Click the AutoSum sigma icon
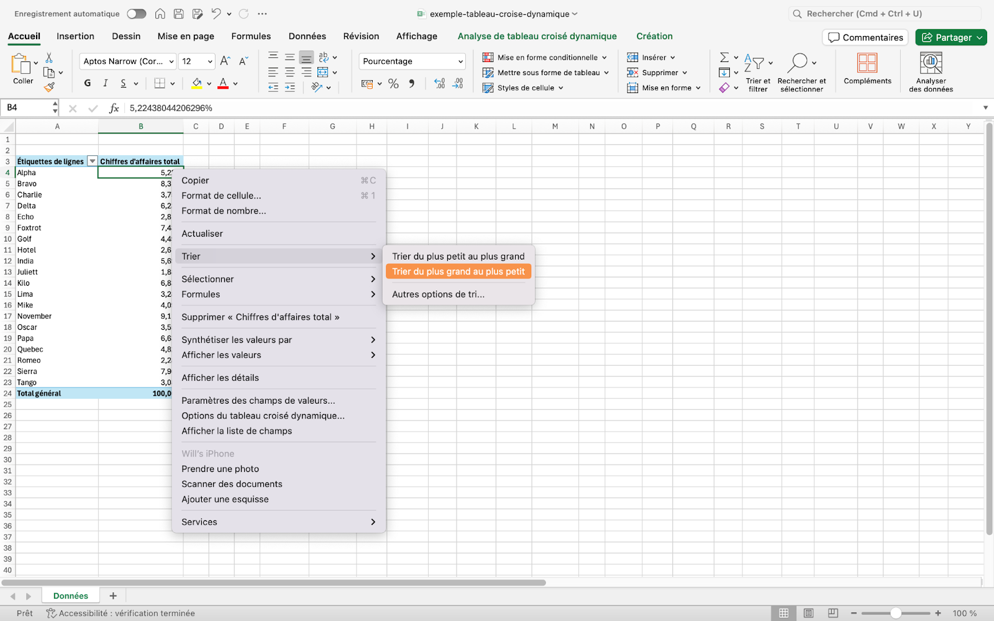The image size is (994, 621). (x=724, y=57)
